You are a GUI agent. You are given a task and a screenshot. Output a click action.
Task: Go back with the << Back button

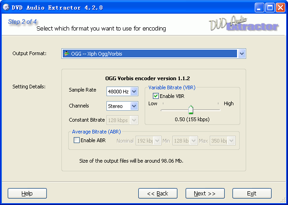coord(158,193)
